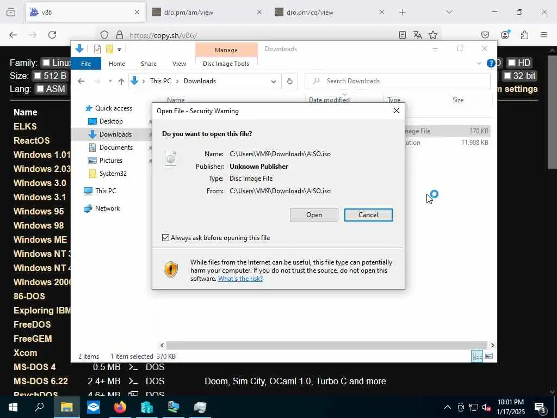Screen dimensions: 557x418
Task: Sort by the Size column header
Action: tap(458, 100)
